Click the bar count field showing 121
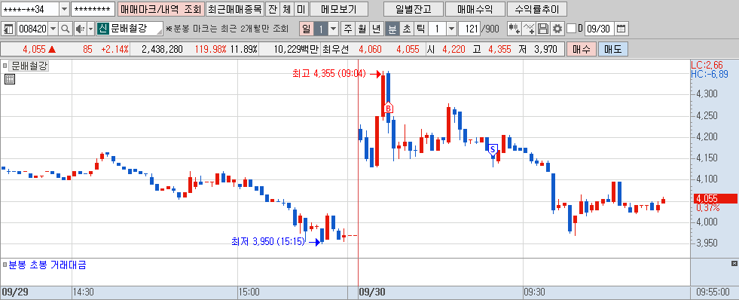 click(x=469, y=29)
